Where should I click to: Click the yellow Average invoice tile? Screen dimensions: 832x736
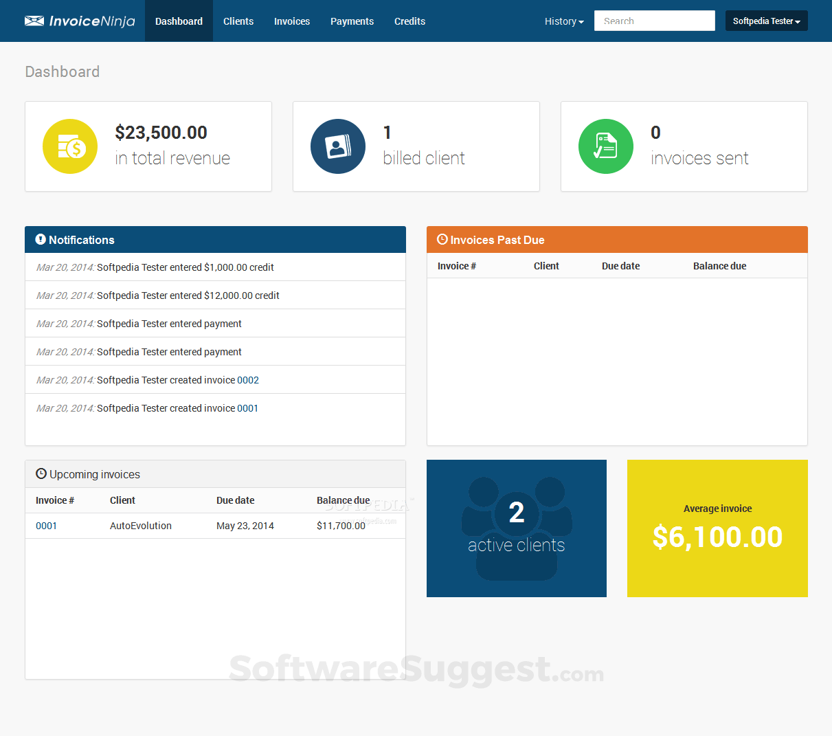pos(717,528)
